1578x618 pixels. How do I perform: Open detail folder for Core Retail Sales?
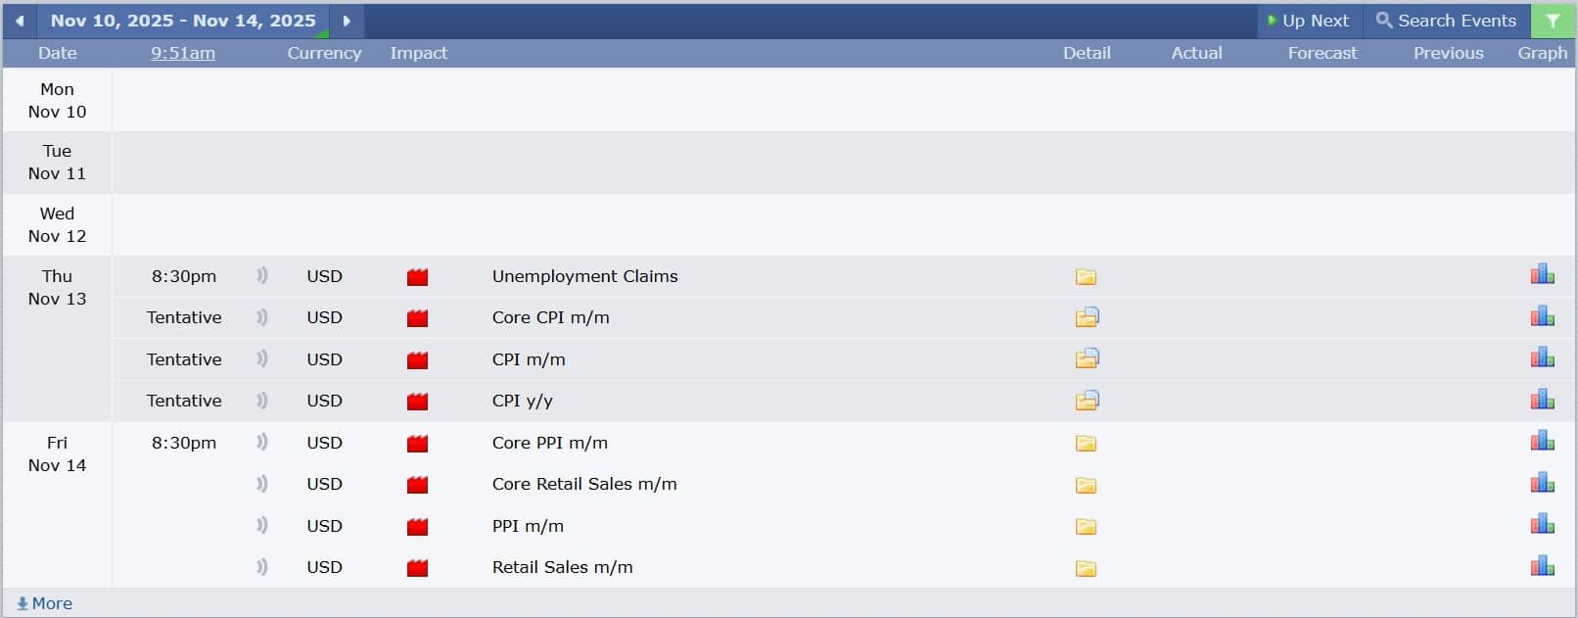coord(1086,485)
